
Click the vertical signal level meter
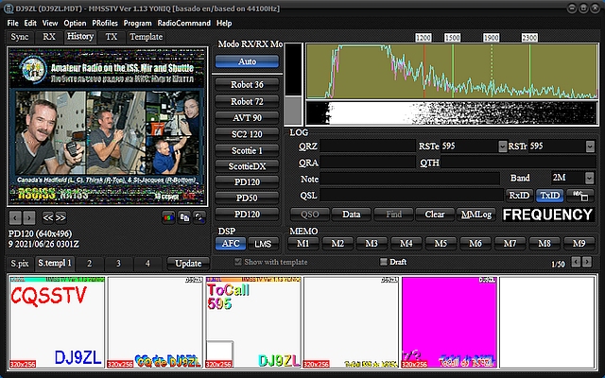click(293, 84)
